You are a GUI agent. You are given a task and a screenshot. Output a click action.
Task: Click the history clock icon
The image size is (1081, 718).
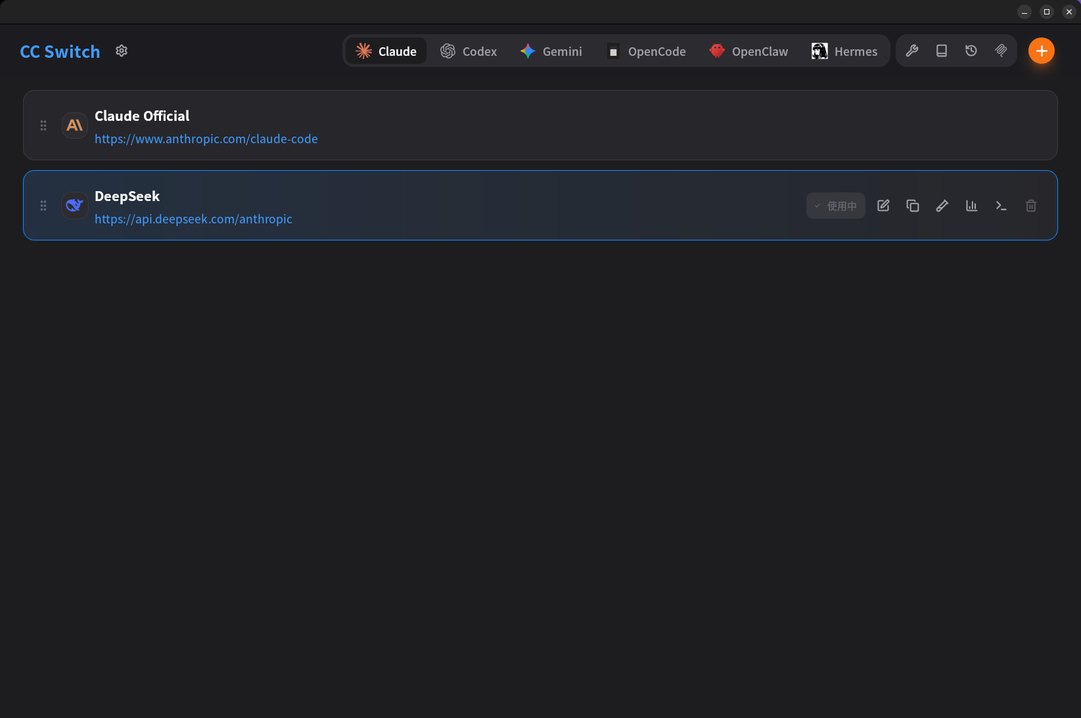pyautogui.click(x=971, y=51)
